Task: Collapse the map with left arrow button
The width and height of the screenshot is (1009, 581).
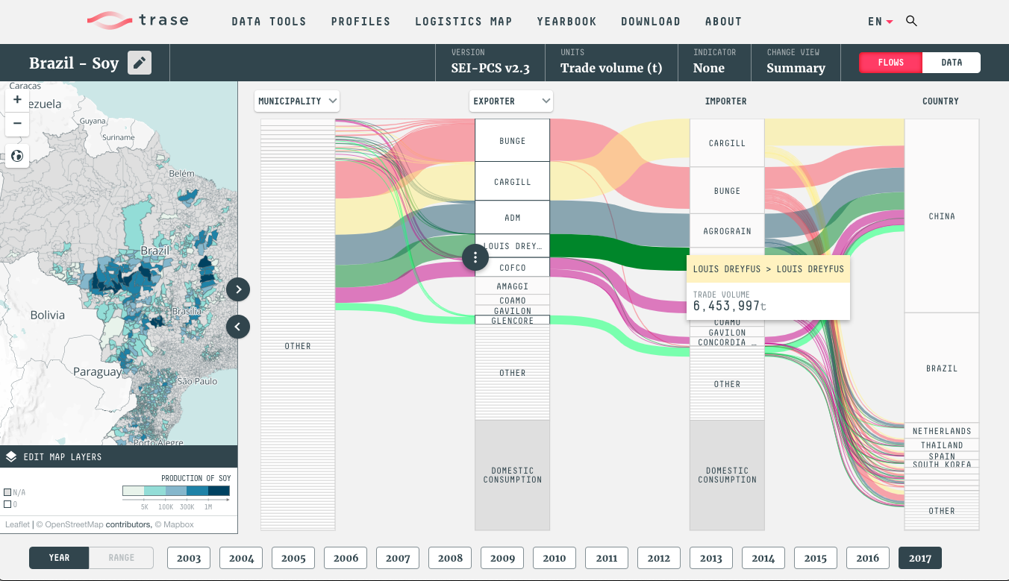Action: tap(238, 326)
